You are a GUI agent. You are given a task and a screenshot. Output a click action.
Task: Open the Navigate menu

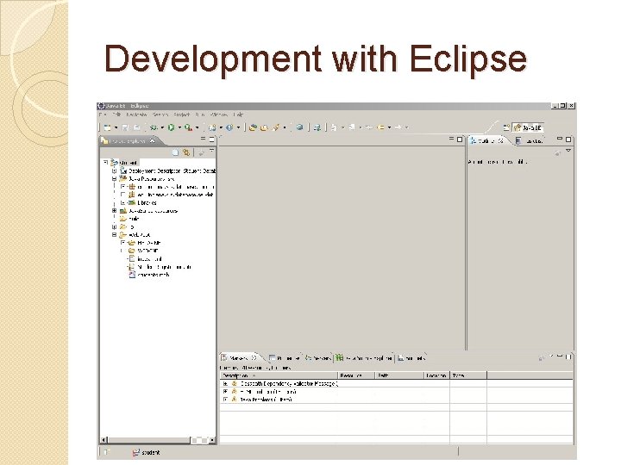[136, 115]
